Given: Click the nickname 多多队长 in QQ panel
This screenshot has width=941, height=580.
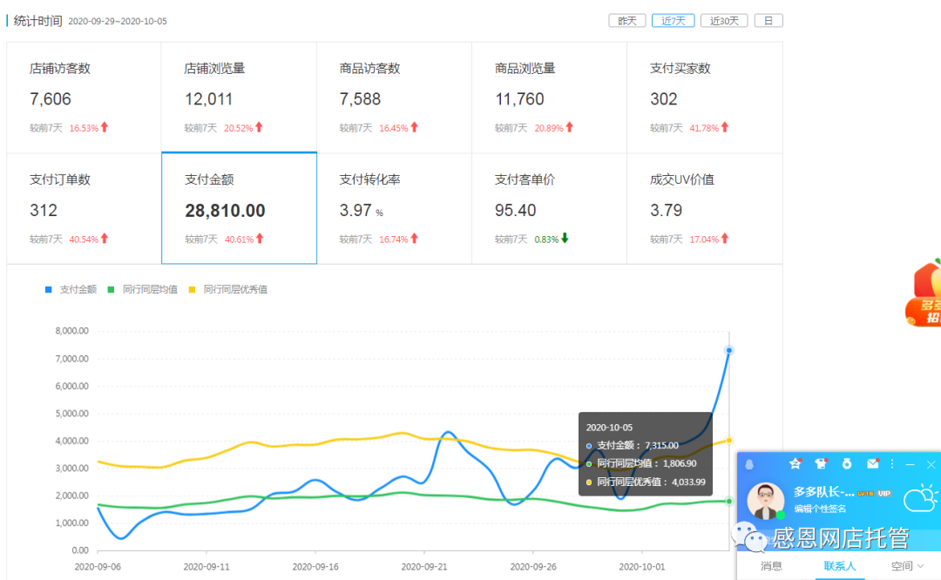Looking at the screenshot, I should (x=823, y=492).
